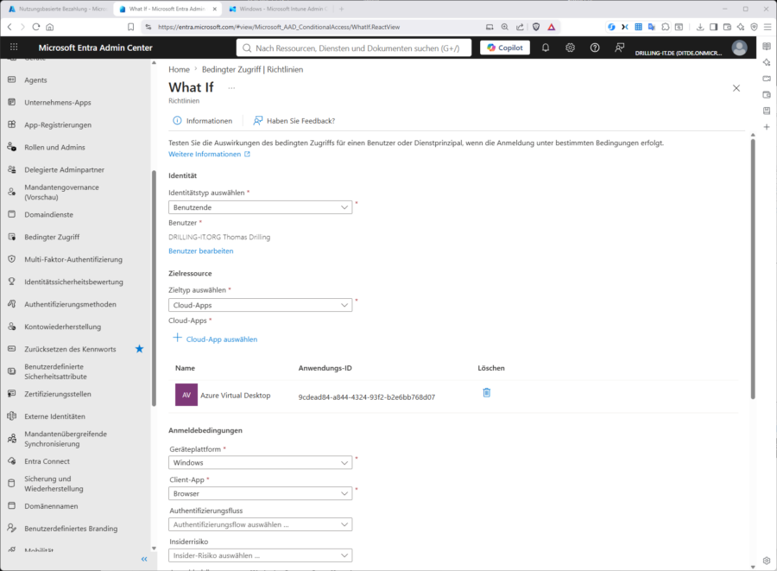Image resolution: width=777 pixels, height=571 pixels.
Task: Click the Azure Virtual Desktop name
Action: click(236, 395)
